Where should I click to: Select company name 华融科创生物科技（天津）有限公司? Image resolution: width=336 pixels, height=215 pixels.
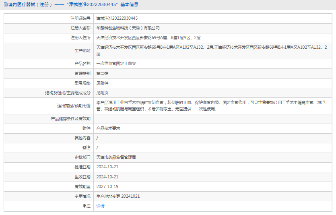click(x=128, y=28)
